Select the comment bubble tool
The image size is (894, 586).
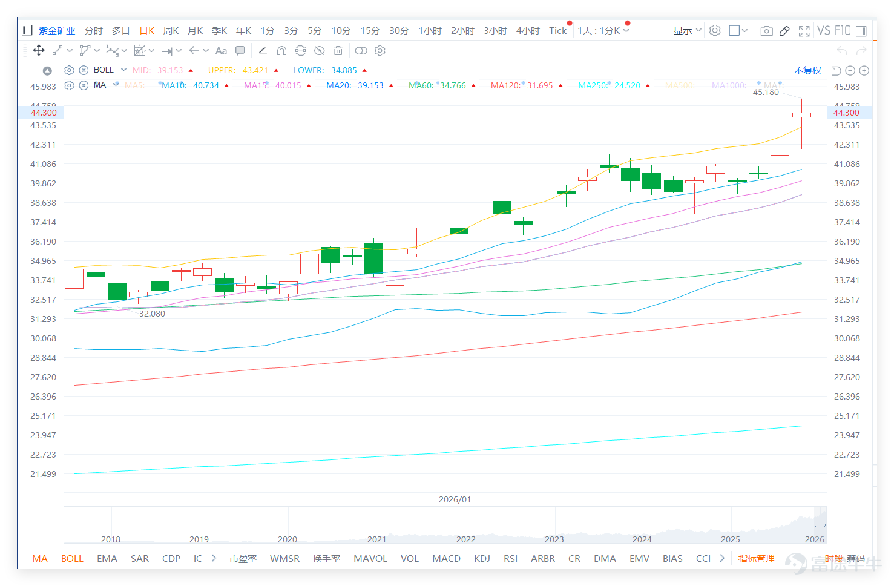pos(240,51)
